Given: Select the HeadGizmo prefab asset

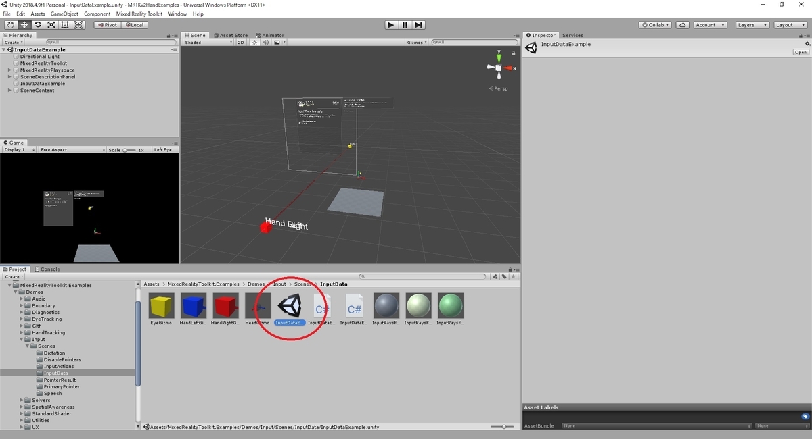Looking at the screenshot, I should pos(258,309).
